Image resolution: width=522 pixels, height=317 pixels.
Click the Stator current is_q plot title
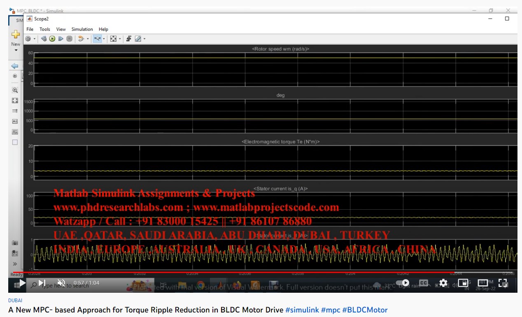[280, 189]
